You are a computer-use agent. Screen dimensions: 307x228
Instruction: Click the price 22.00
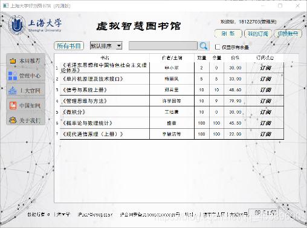pos(235,134)
